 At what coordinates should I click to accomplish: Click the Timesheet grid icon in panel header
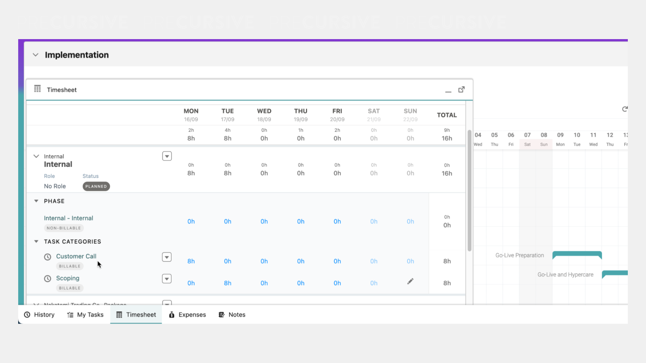pyautogui.click(x=38, y=89)
